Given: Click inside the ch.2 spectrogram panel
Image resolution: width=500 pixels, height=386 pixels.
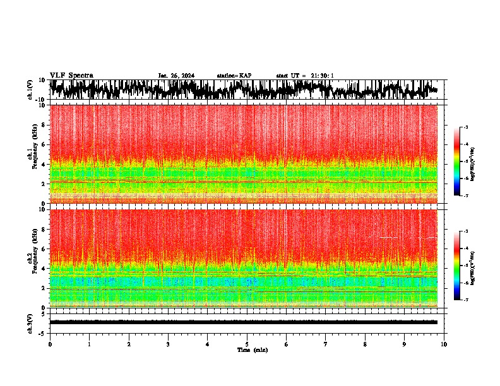Looking at the screenshot, I should tap(243, 259).
